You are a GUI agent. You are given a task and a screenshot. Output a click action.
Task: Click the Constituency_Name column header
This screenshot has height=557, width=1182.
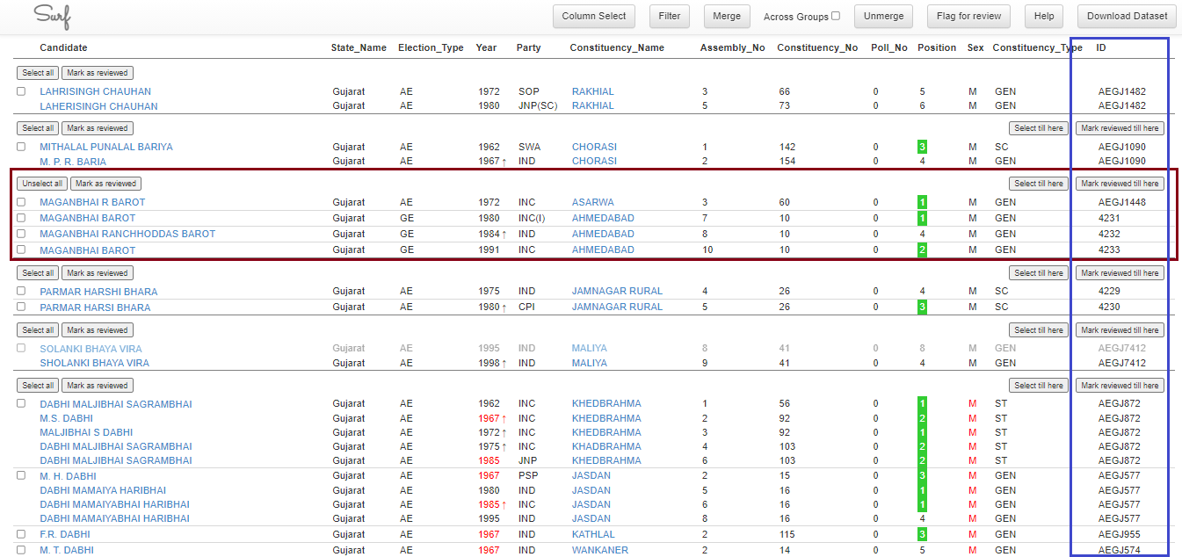pyautogui.click(x=617, y=47)
